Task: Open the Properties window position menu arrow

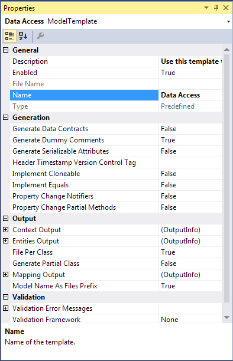Action: tap(206, 8)
